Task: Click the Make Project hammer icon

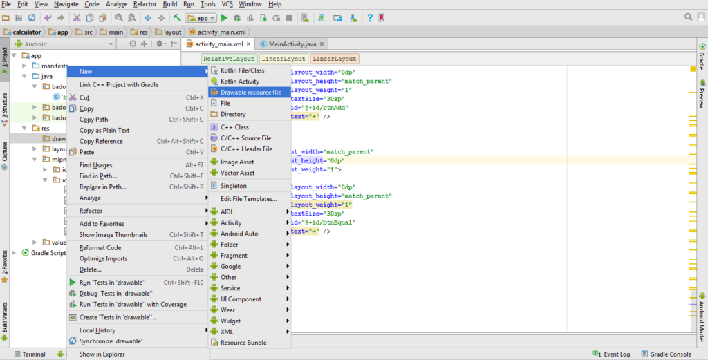Action: click(x=178, y=17)
